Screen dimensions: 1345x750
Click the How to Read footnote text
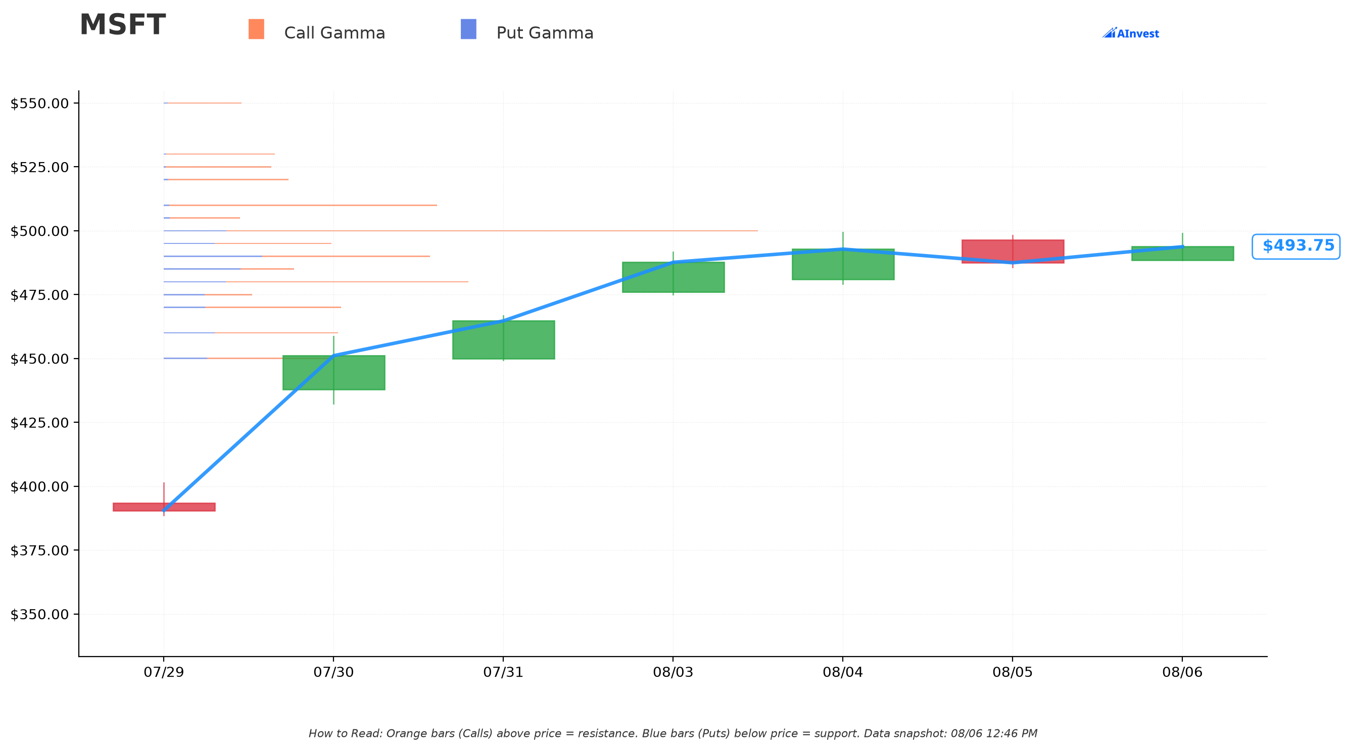(x=673, y=733)
